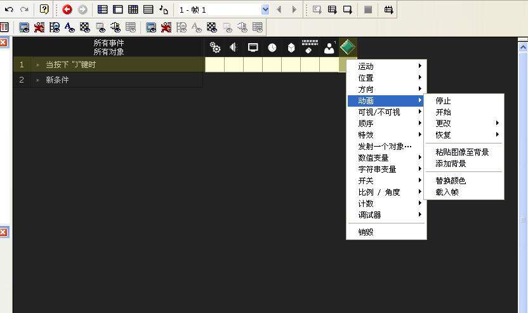Click the Create new objects cube icon
528x313 pixels.
pyautogui.click(x=291, y=48)
